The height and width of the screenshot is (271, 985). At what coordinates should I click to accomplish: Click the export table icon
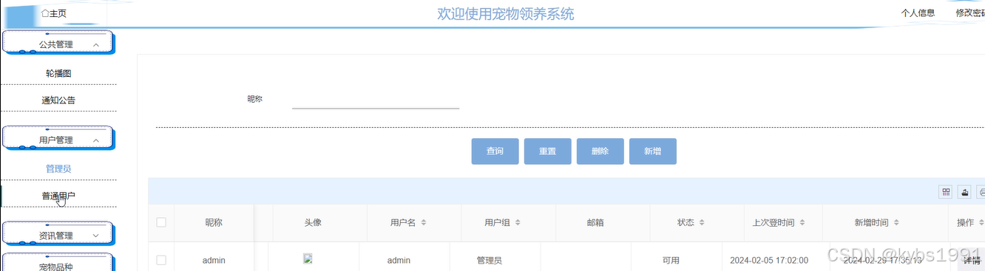tap(964, 192)
